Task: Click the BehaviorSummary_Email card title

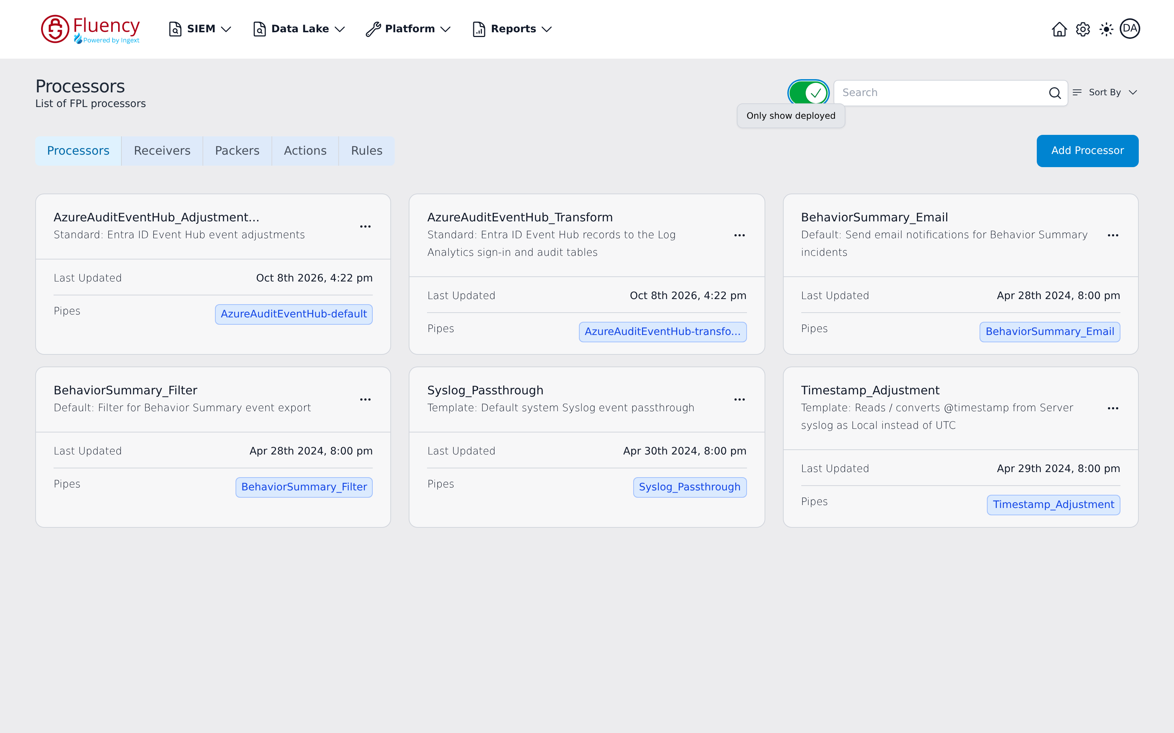Action: tap(874, 217)
